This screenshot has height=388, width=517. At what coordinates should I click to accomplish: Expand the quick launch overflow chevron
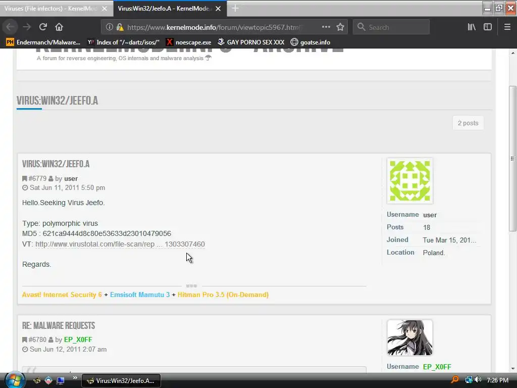75,378
